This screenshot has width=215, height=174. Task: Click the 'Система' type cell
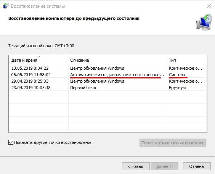(x=177, y=75)
